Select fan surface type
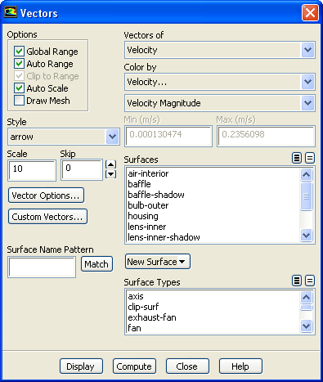Viewport: 323px width, 382px height. pyautogui.click(x=213, y=328)
